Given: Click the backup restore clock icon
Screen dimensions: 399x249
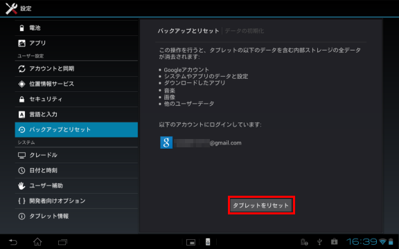Looking at the screenshot, I should pyautogui.click(x=22, y=129).
